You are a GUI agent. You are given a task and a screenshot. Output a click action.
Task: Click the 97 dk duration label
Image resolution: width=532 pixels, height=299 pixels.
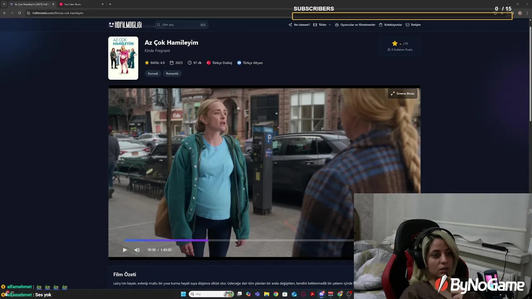[195, 63]
